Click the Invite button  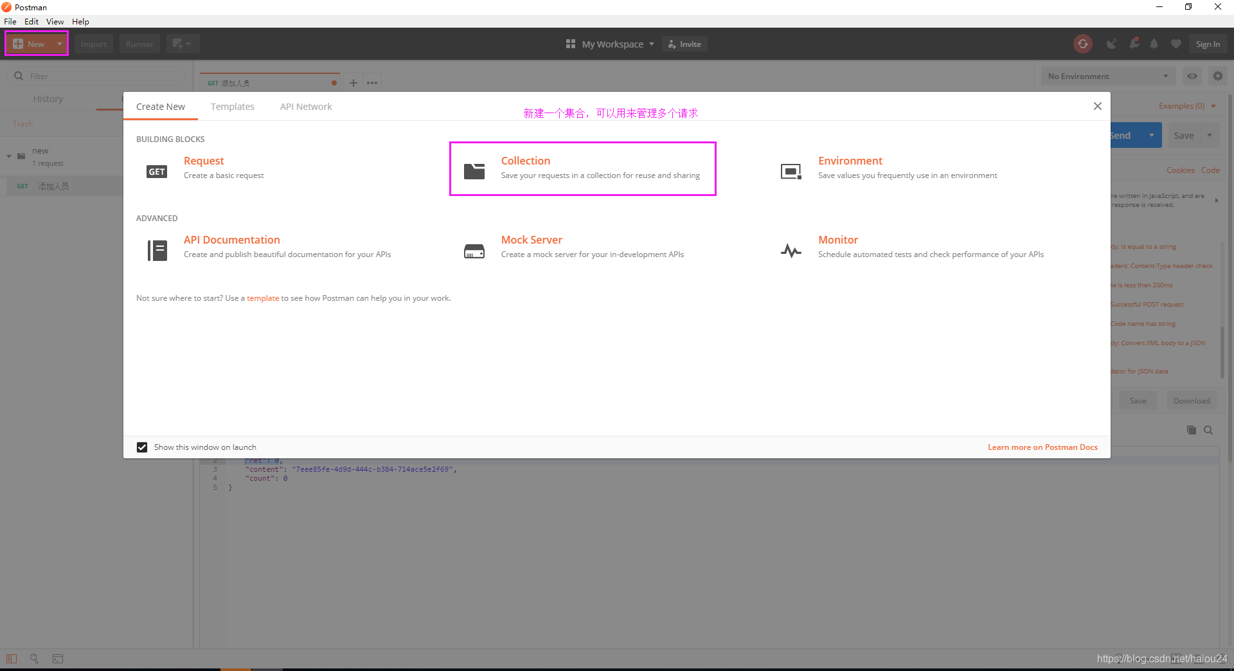684,44
